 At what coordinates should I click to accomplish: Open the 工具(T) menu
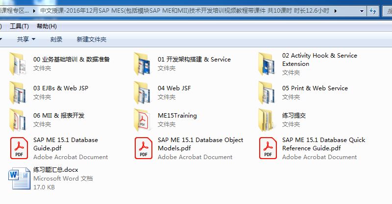pos(19,26)
